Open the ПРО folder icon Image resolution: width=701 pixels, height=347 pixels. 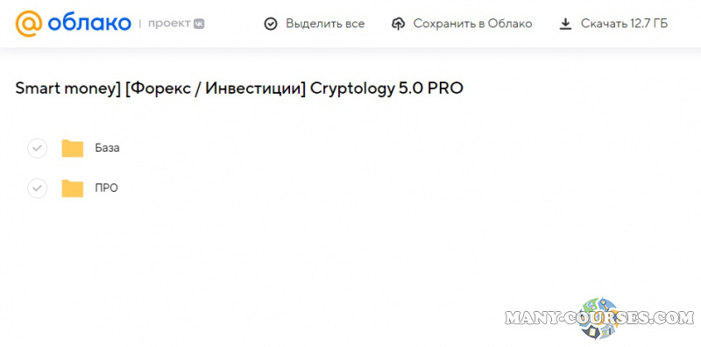tap(73, 188)
